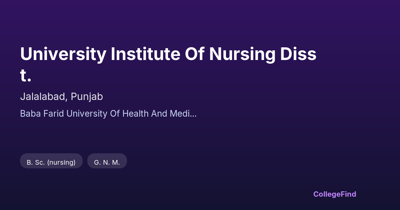Click the word "Nursing" in the title

242,54
